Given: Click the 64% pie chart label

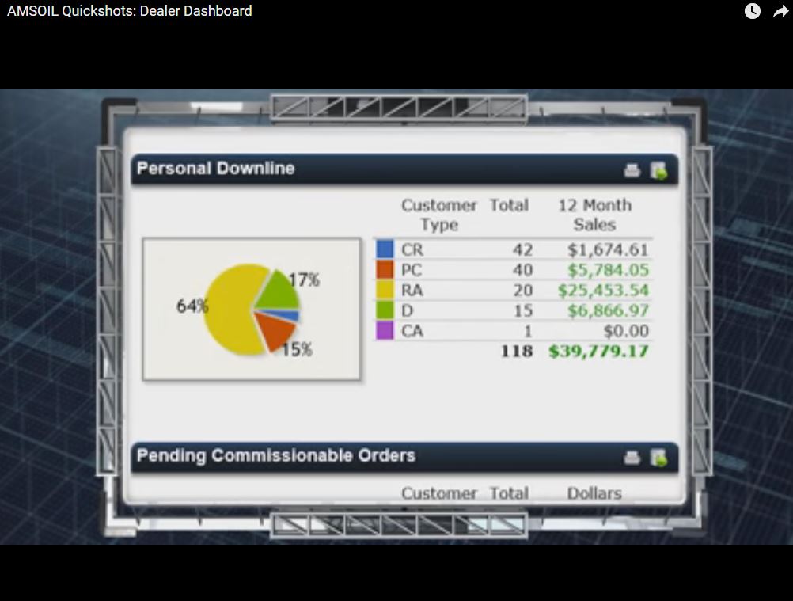Looking at the screenshot, I should click(x=192, y=306).
